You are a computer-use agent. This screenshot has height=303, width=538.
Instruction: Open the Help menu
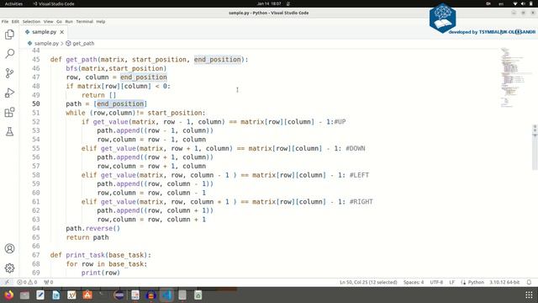tap(101, 21)
